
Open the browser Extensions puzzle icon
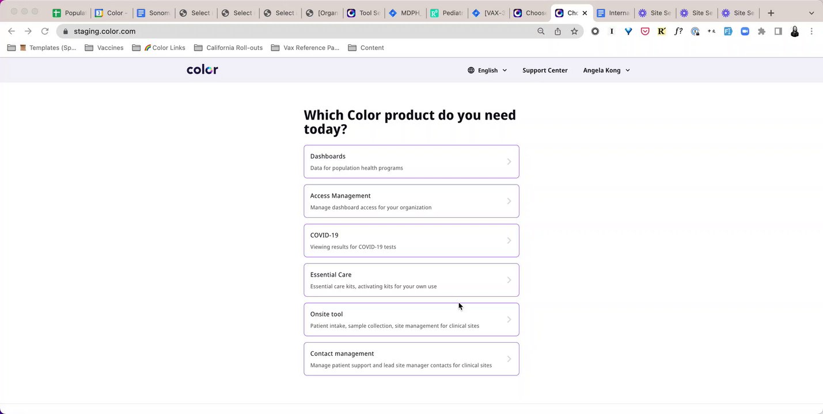tap(761, 32)
